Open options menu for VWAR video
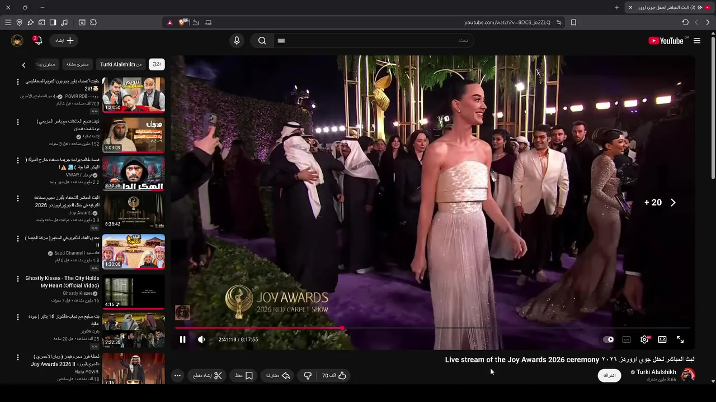This screenshot has height=402, width=716. [17, 160]
